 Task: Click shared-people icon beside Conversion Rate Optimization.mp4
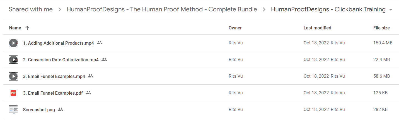tap(104, 59)
